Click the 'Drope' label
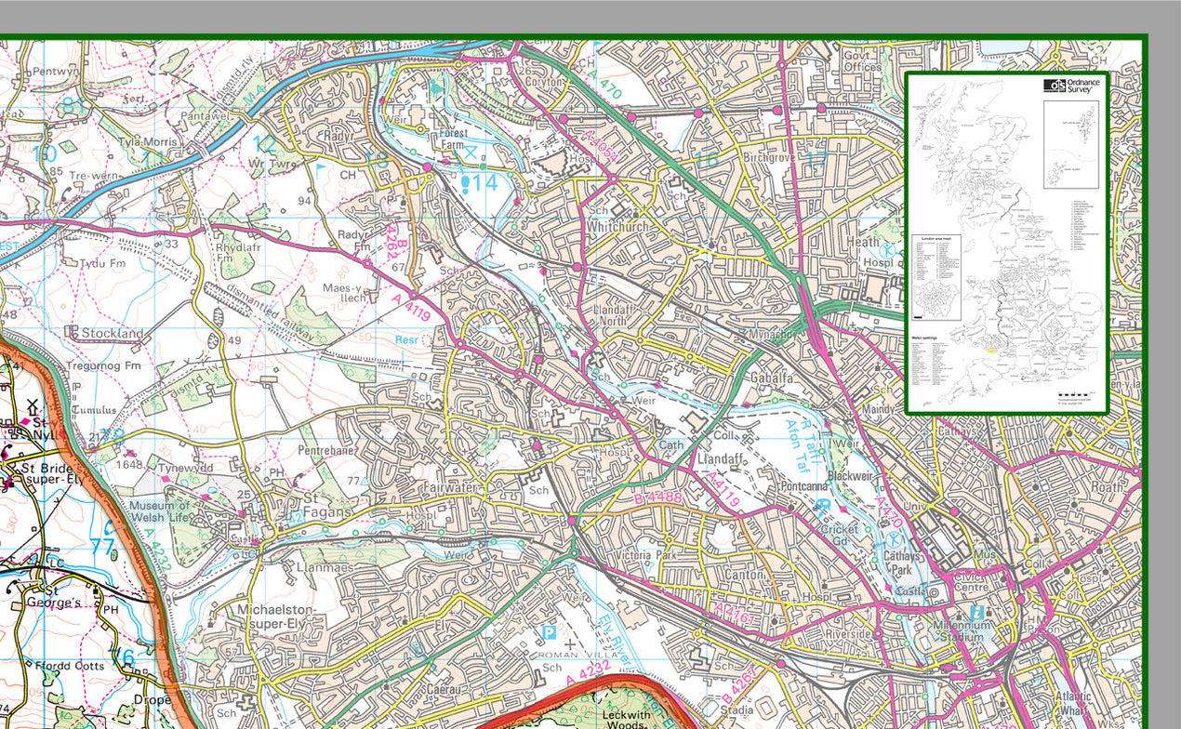 point(151,699)
